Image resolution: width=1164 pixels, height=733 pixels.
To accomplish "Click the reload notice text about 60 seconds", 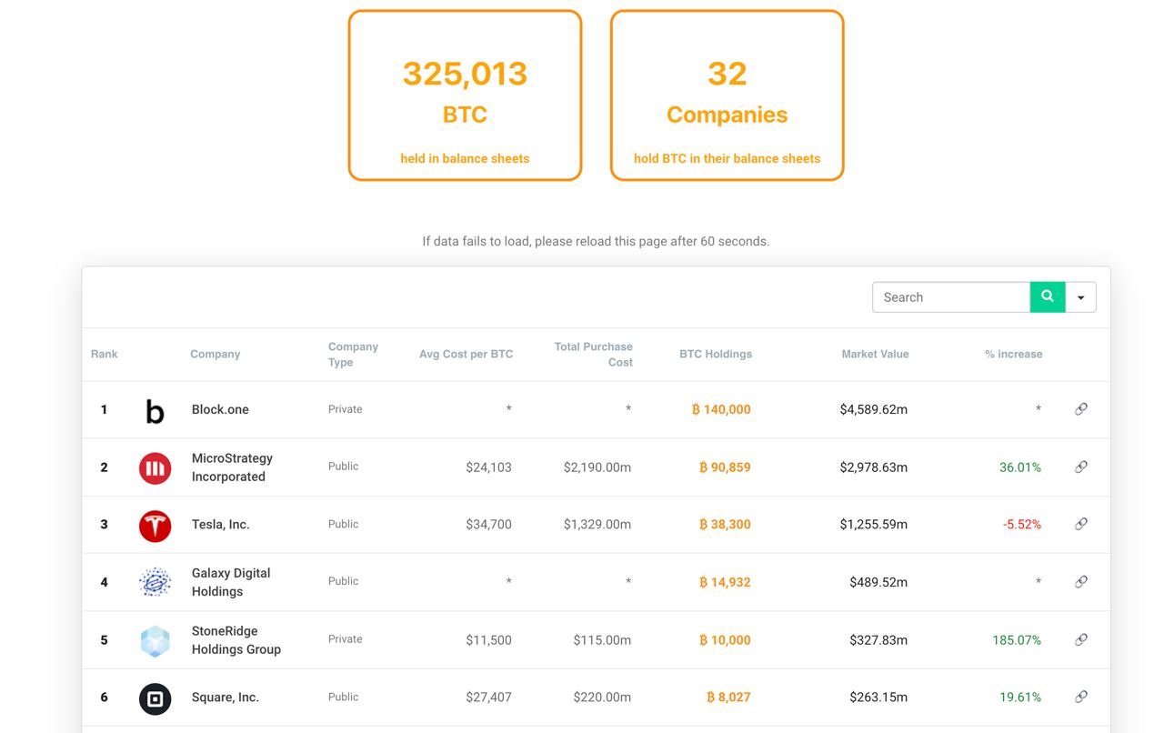I will pyautogui.click(x=596, y=241).
